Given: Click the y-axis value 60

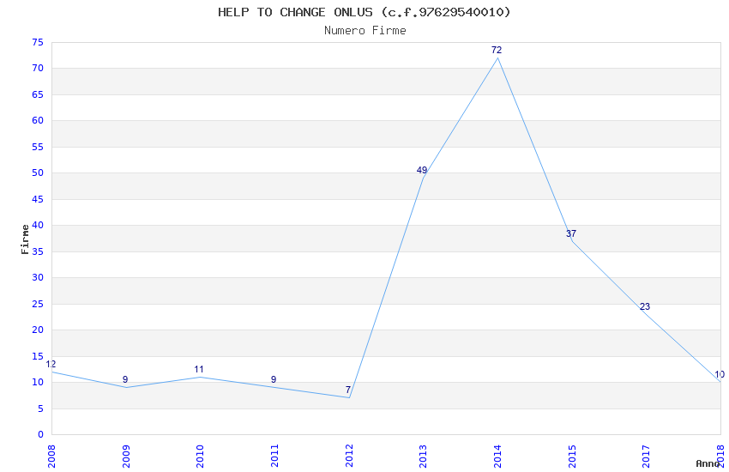Looking at the screenshot, I should tap(38, 120).
